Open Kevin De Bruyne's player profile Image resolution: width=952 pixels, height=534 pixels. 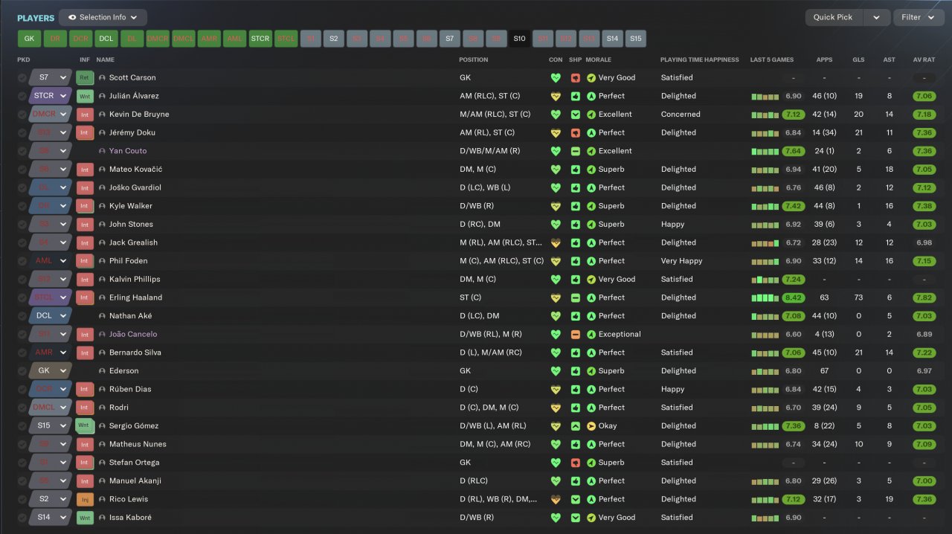click(x=139, y=115)
